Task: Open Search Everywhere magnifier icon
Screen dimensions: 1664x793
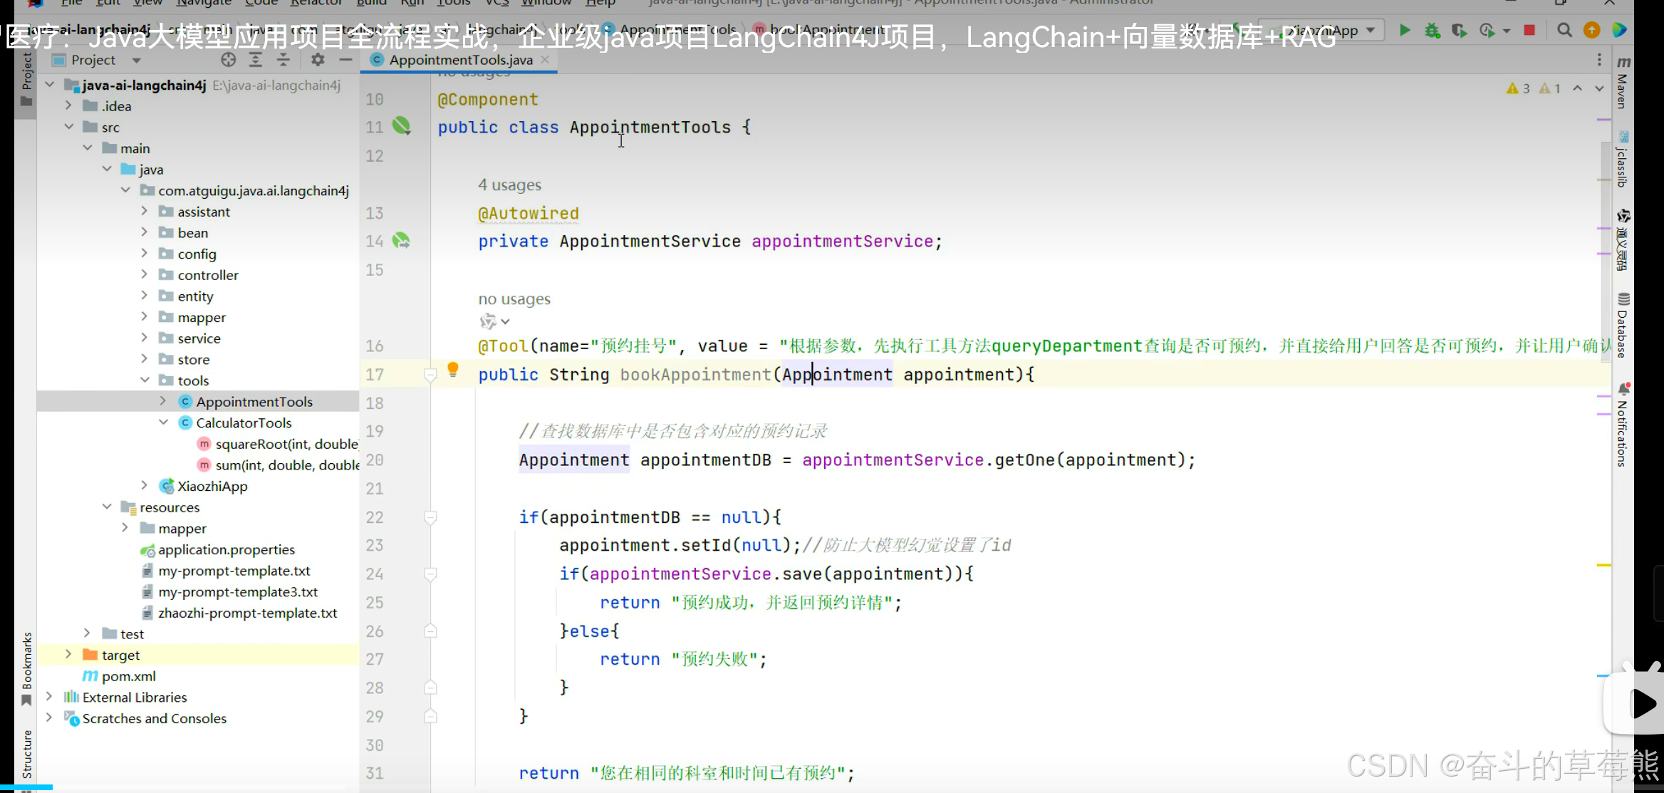Action: pyautogui.click(x=1564, y=30)
